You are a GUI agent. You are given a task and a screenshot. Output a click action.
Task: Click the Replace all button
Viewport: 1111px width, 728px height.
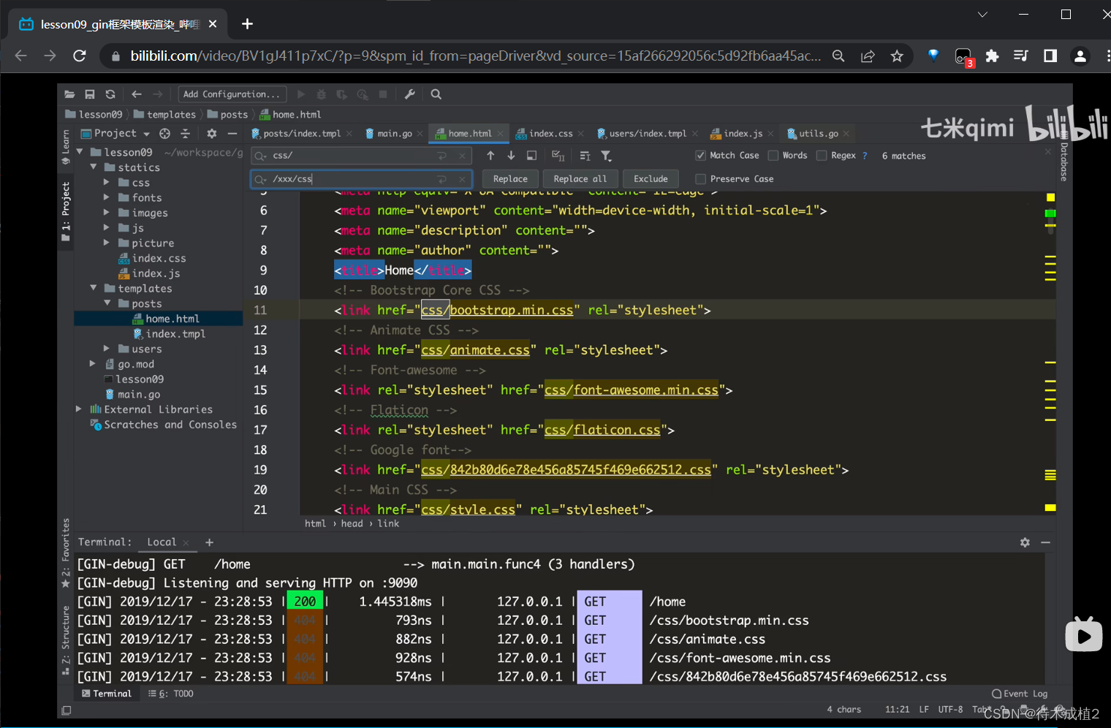(580, 179)
